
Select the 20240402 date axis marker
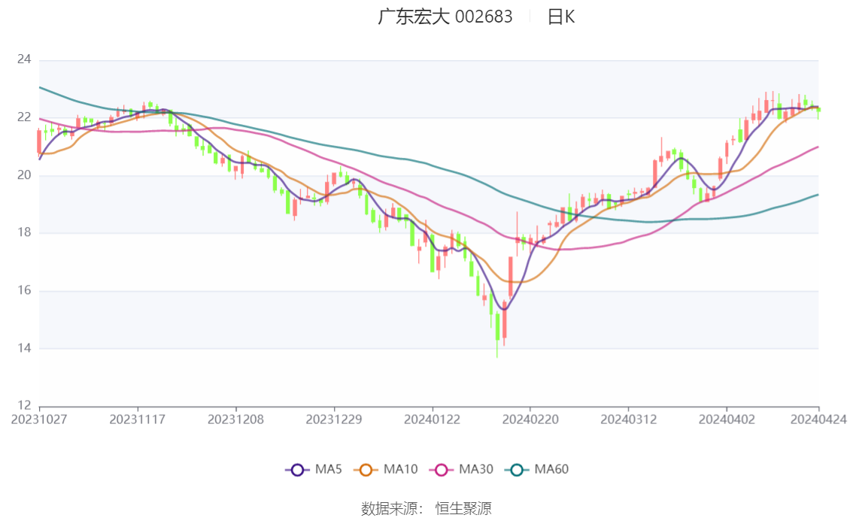[727, 420]
